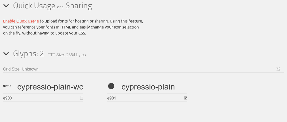The image size is (287, 122).
Task: Click the Grid Size: Unknown label
Action: tap(21, 69)
